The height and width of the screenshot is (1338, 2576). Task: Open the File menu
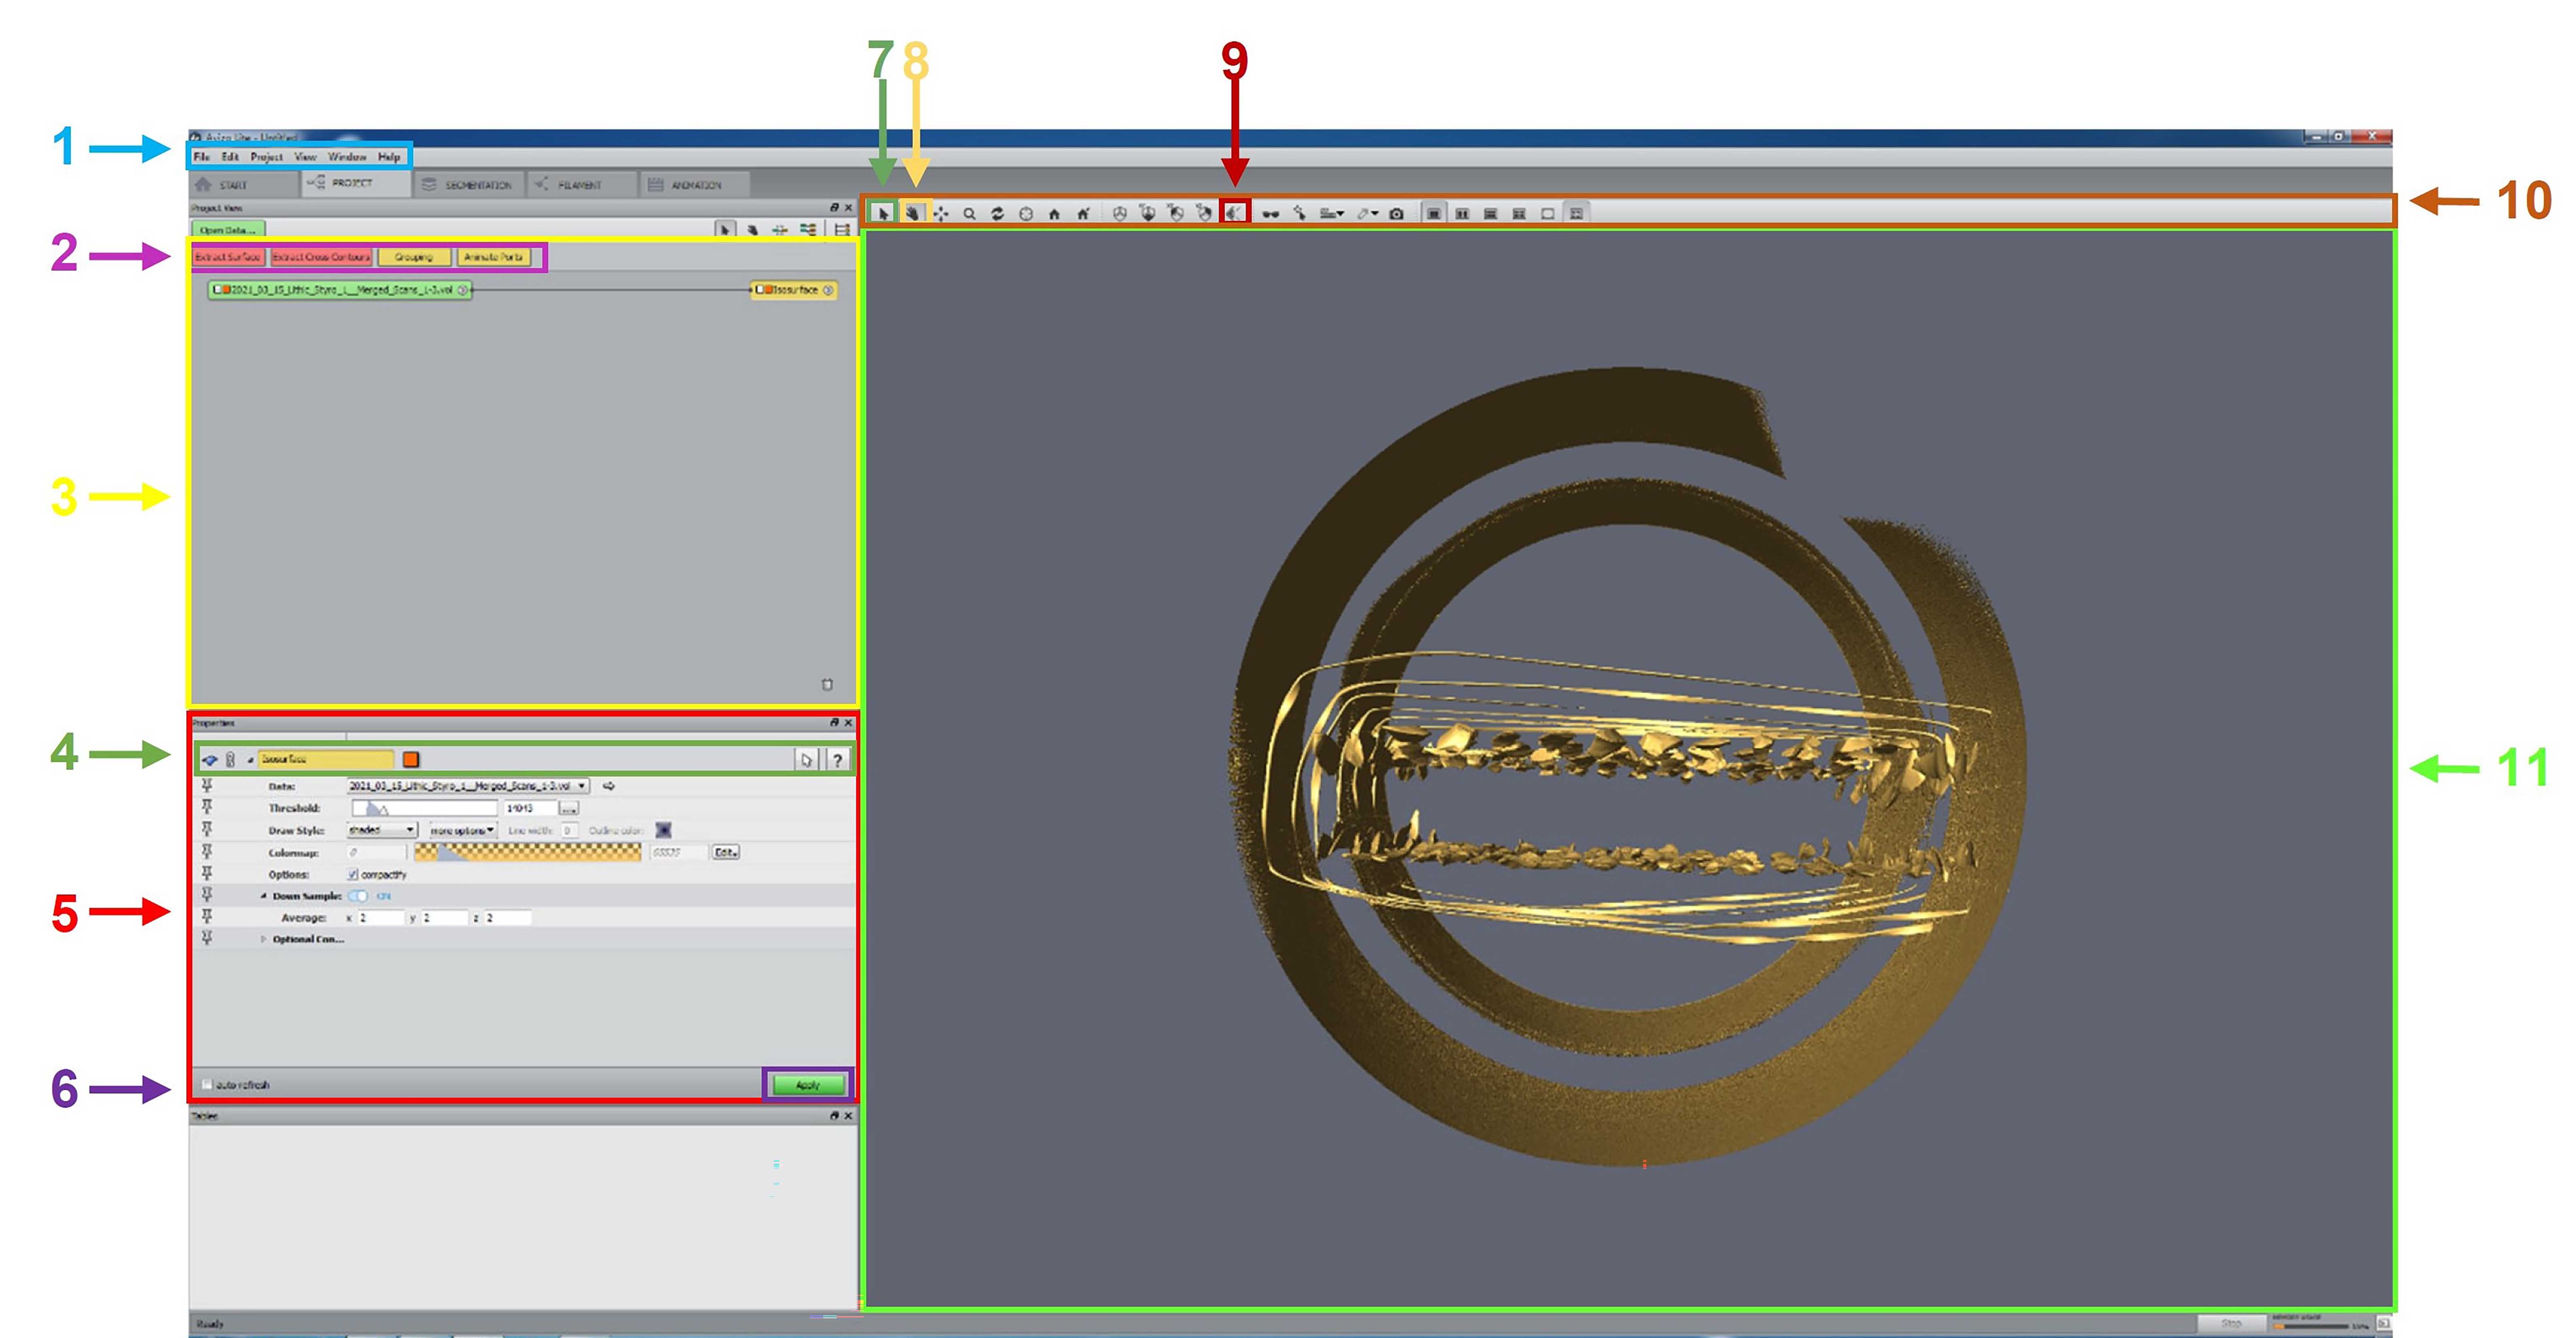point(202,157)
